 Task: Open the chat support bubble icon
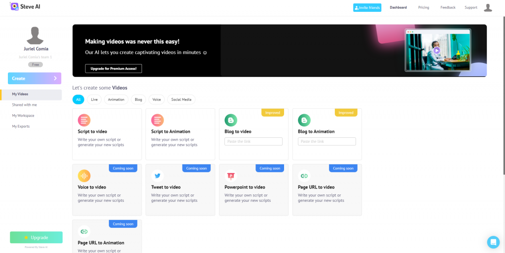[x=493, y=242]
